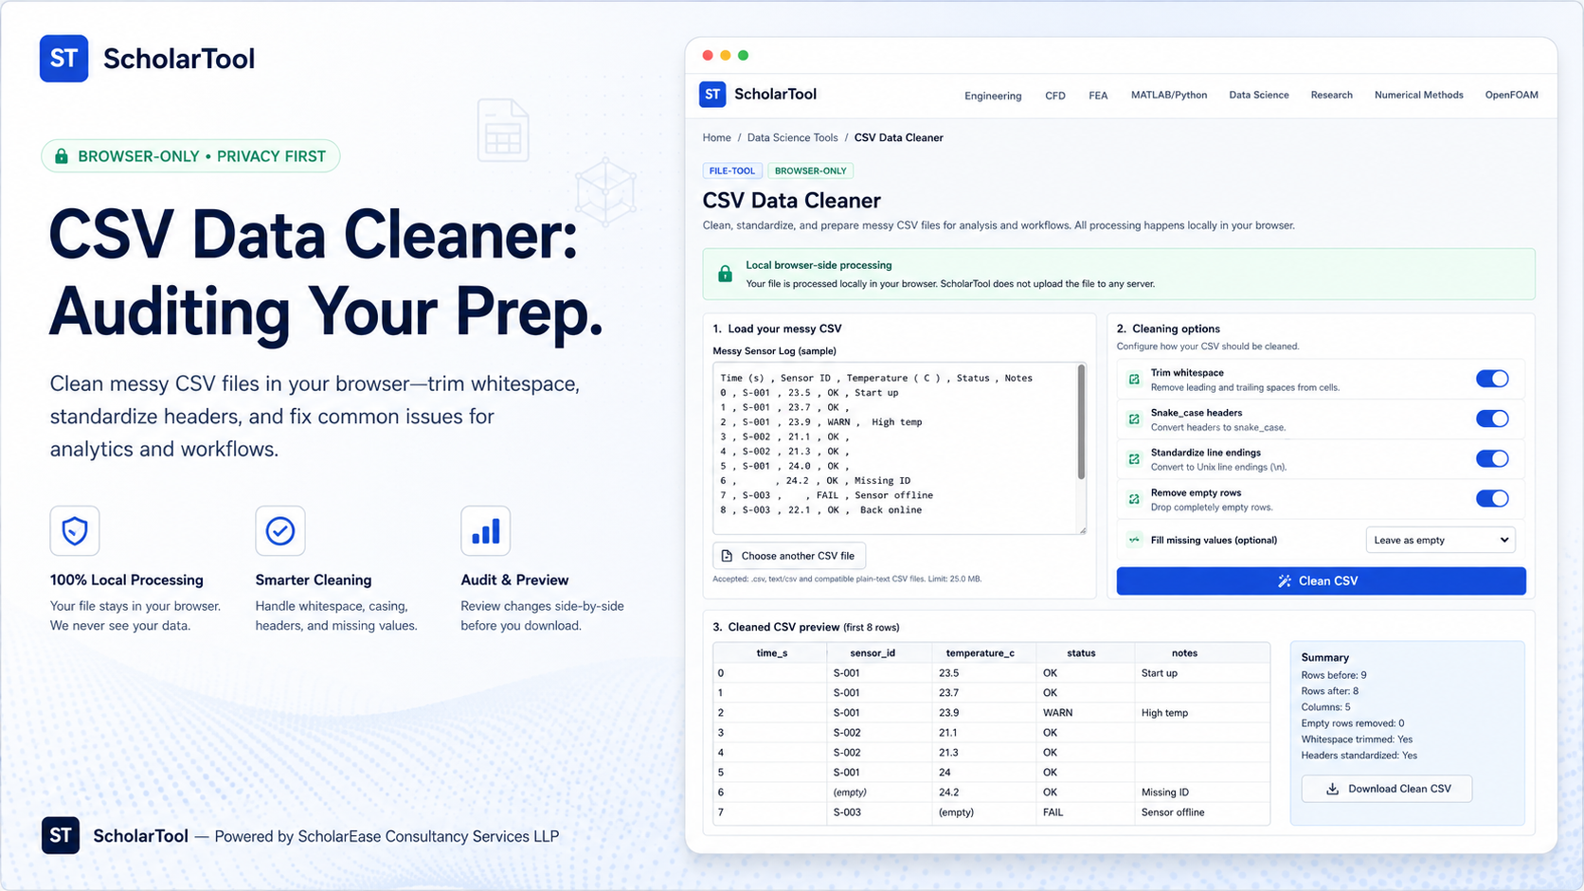Click the CSV text area scrollbar

click(1081, 422)
